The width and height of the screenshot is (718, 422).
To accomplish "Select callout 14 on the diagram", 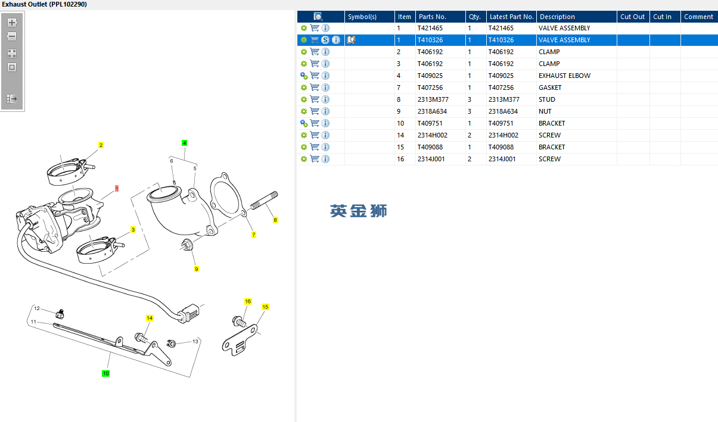I will 150,318.
